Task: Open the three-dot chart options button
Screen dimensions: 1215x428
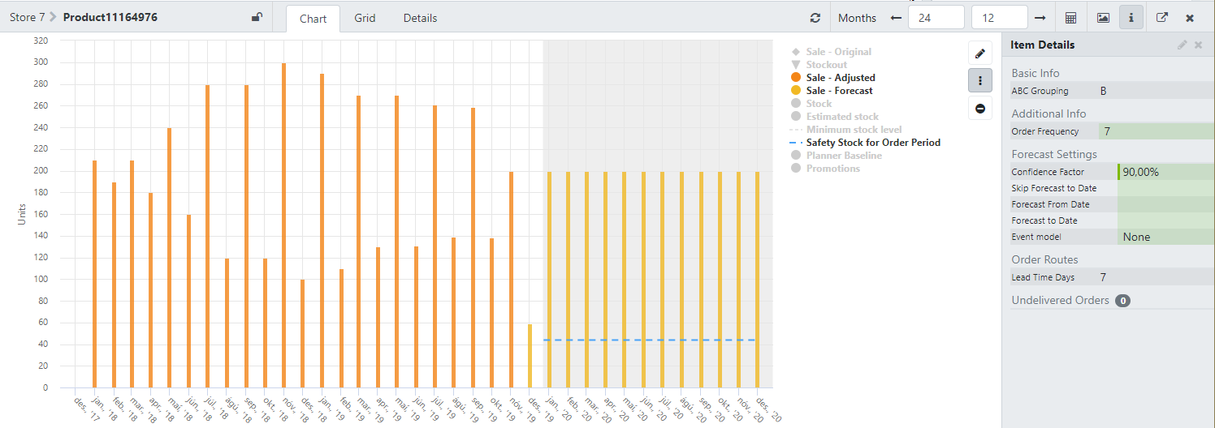Action: (x=980, y=80)
